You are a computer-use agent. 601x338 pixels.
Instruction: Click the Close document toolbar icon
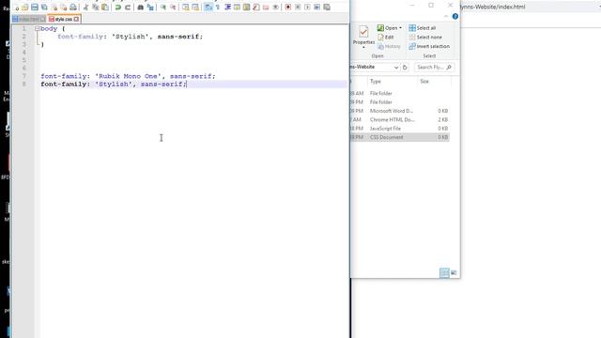point(54,8)
